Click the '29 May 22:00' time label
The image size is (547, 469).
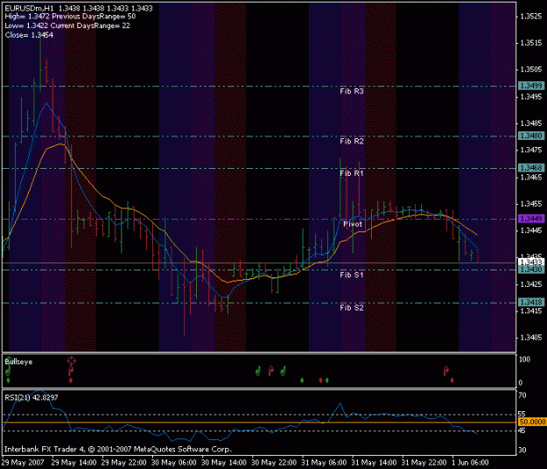tap(124, 463)
